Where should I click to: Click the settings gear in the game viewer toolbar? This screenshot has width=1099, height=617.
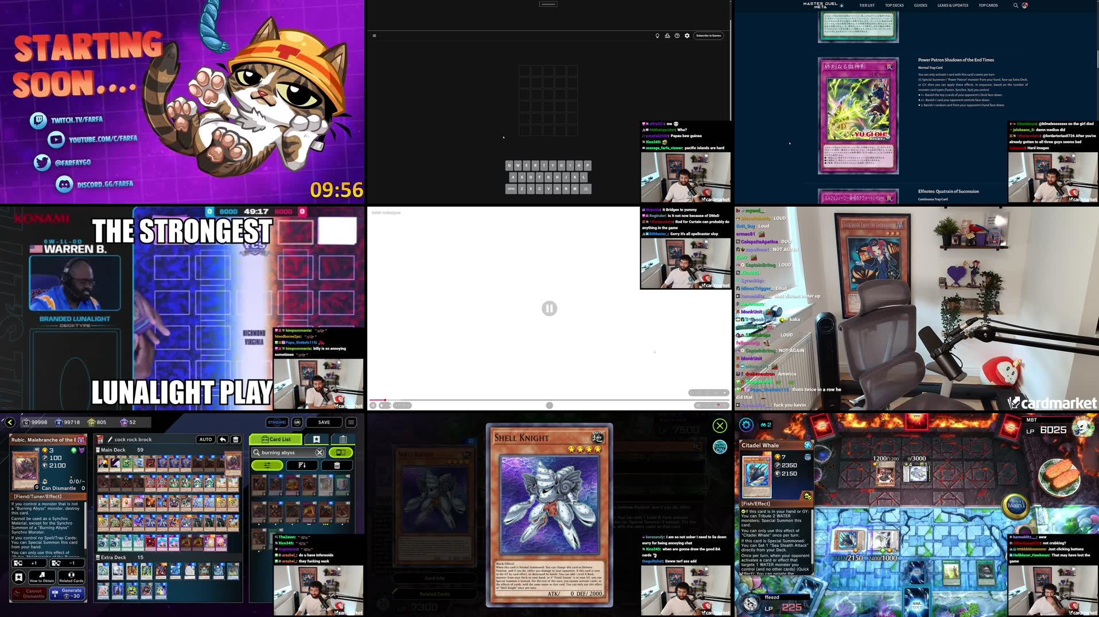686,35
